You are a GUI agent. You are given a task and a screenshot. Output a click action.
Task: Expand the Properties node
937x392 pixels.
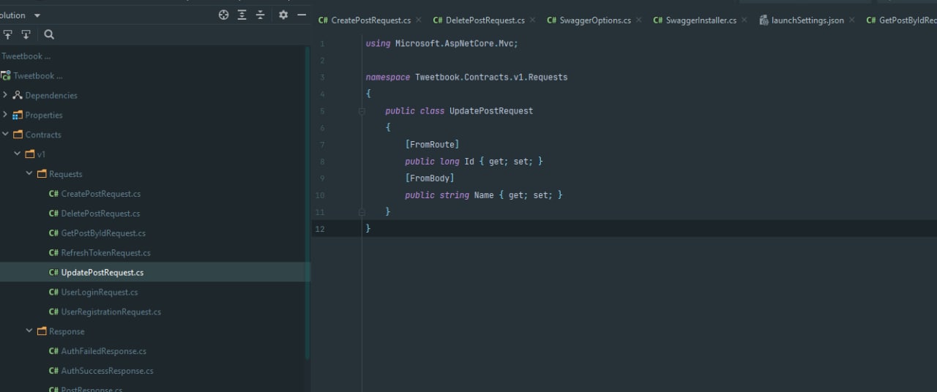pos(6,115)
